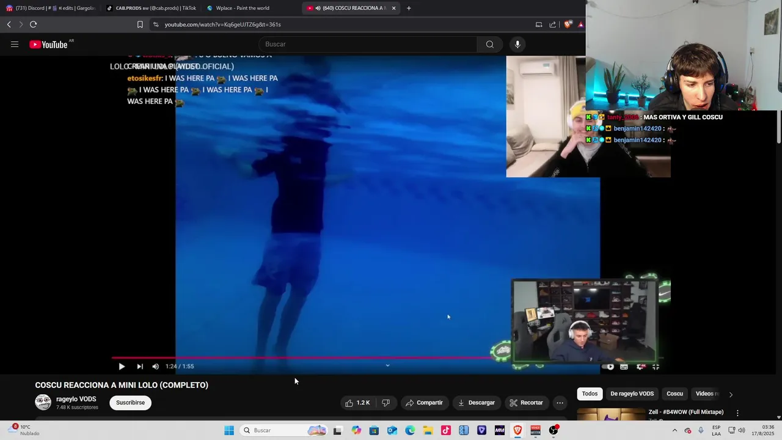This screenshot has height=440, width=782.
Task: Expand chapters chevron in player
Action: point(387,365)
